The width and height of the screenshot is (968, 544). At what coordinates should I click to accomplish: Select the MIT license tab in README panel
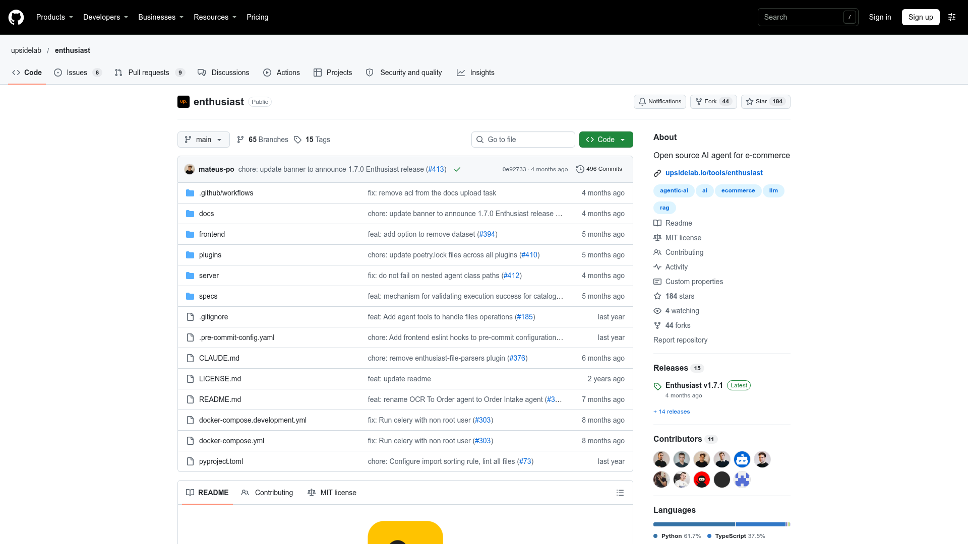[x=332, y=493]
